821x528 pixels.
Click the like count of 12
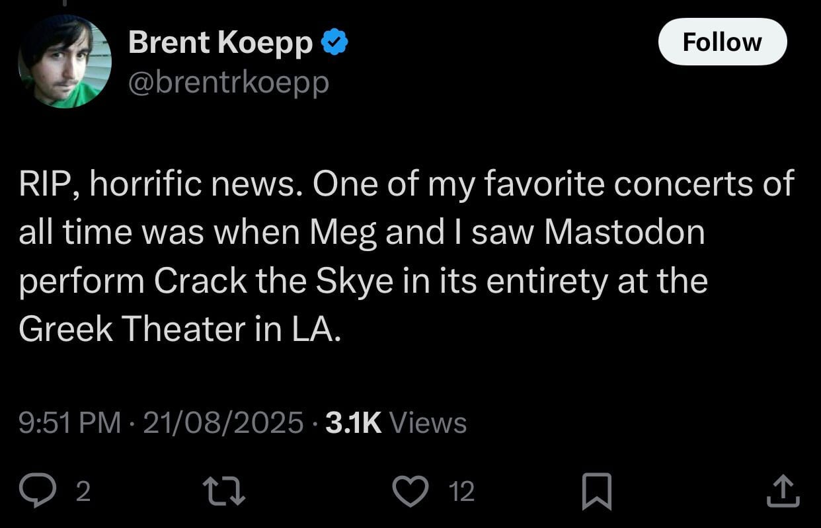click(461, 492)
